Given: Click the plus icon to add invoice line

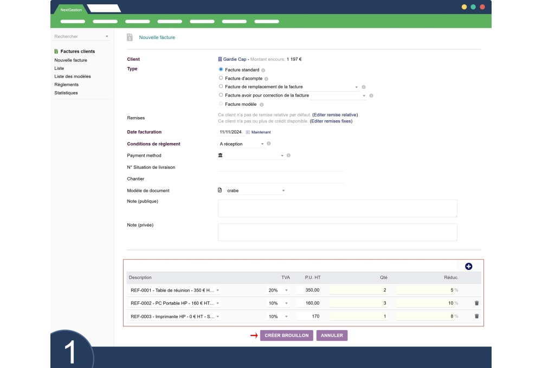Looking at the screenshot, I should coord(468,266).
